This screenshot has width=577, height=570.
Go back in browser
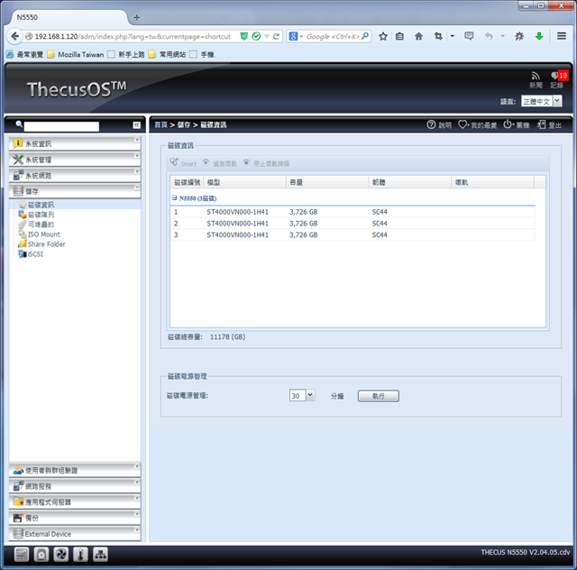point(14,36)
